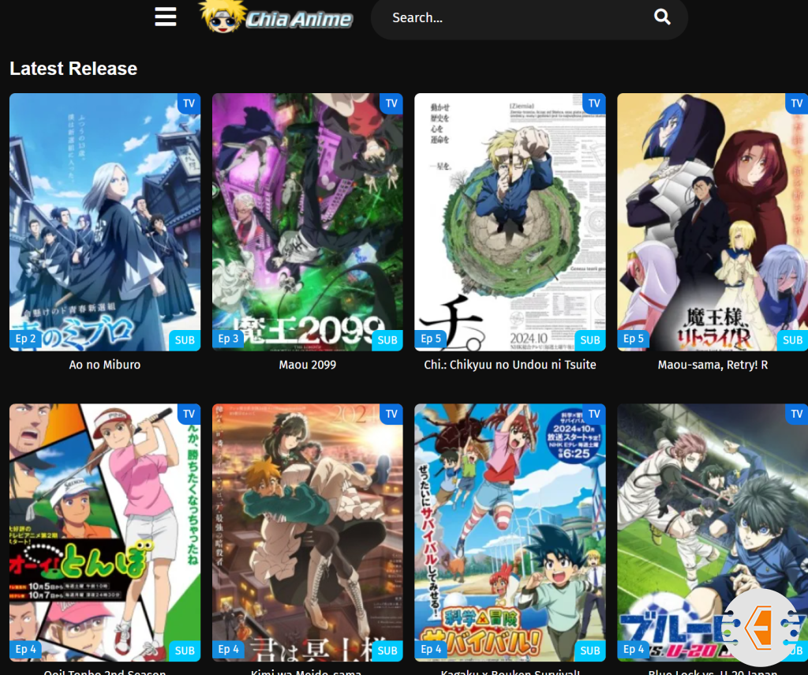This screenshot has width=808, height=675.
Task: Click the Latest Release heading
Action: pos(73,69)
